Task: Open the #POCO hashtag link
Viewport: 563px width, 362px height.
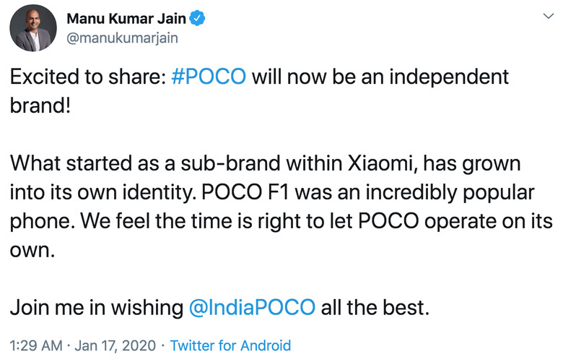Action: click(210, 77)
